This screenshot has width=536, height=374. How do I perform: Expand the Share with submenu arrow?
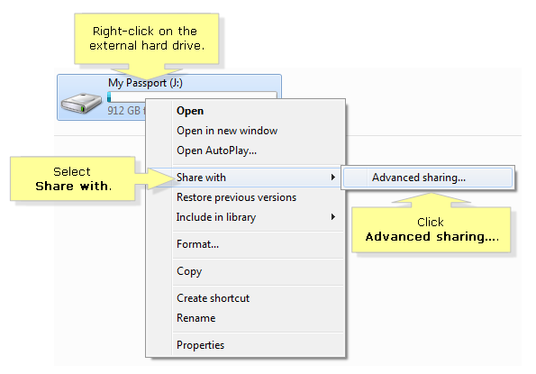coord(332,177)
